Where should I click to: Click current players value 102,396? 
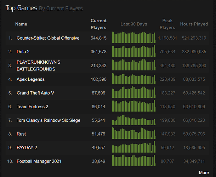98,79
